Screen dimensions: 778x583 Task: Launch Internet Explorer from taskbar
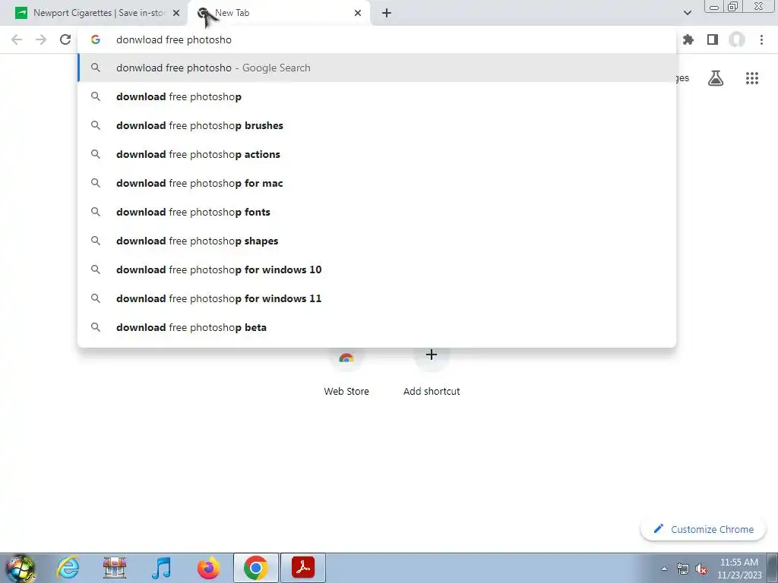pyautogui.click(x=68, y=568)
